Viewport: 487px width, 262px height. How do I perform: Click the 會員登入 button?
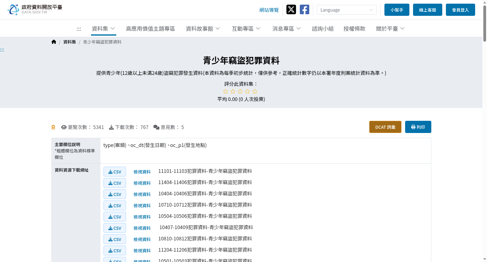click(x=461, y=10)
